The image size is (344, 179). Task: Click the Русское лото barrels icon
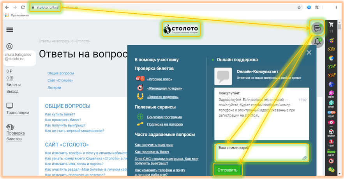(x=140, y=78)
